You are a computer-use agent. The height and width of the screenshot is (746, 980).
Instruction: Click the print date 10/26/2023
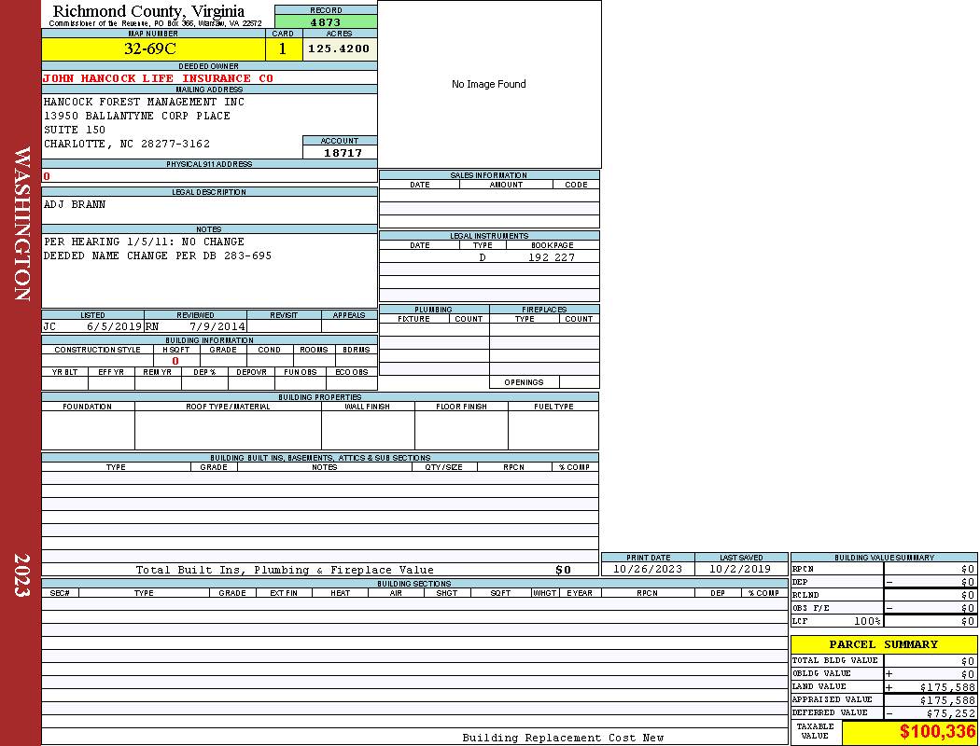tap(647, 569)
